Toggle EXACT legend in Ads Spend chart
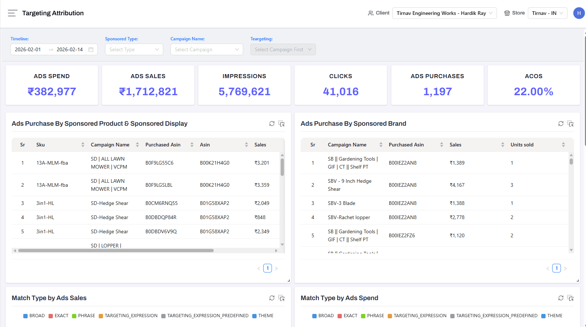 tap(347, 316)
